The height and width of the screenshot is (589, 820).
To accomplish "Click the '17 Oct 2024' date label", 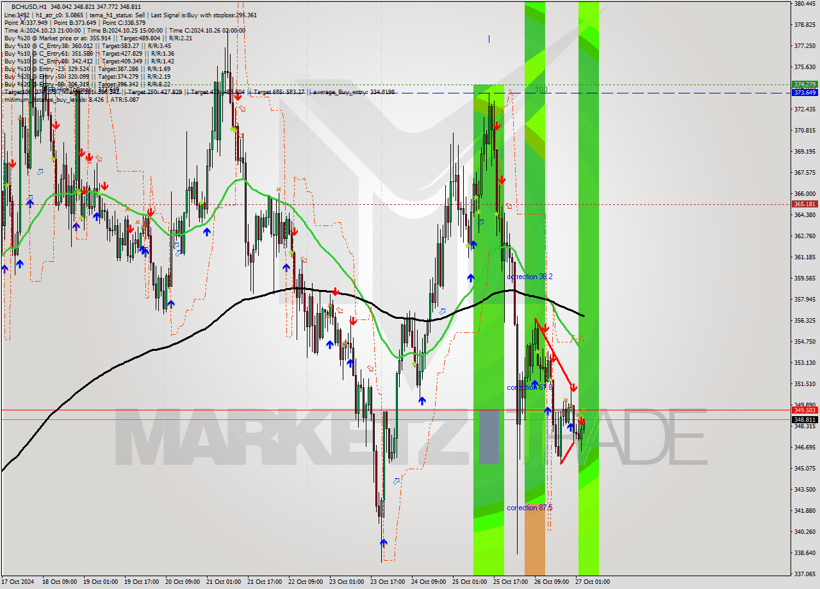I will 17,582.
